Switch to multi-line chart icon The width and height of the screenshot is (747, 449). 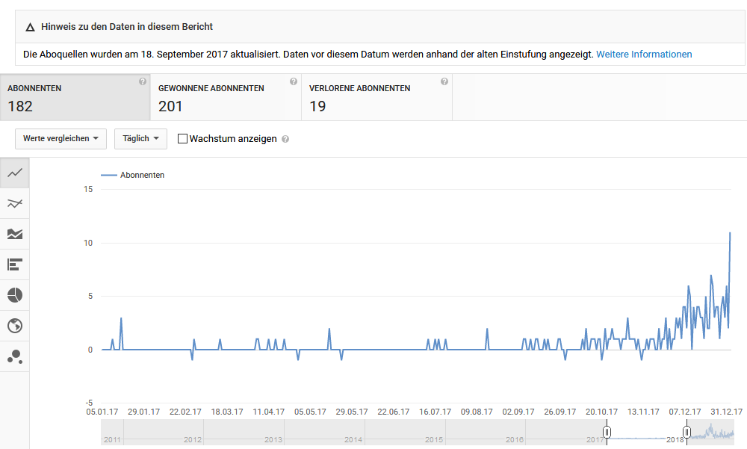tap(15, 203)
